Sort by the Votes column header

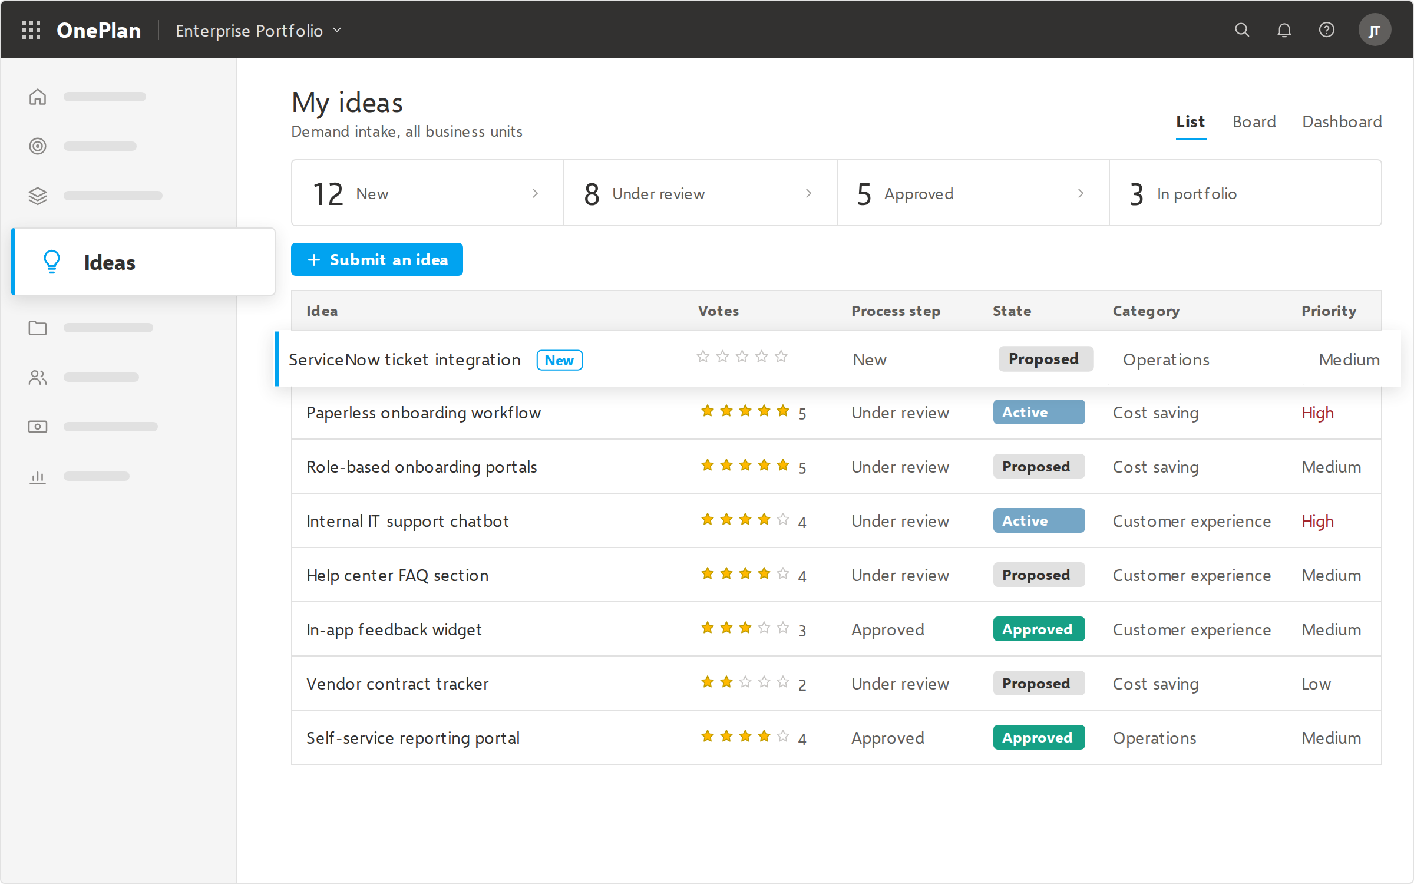coord(718,311)
